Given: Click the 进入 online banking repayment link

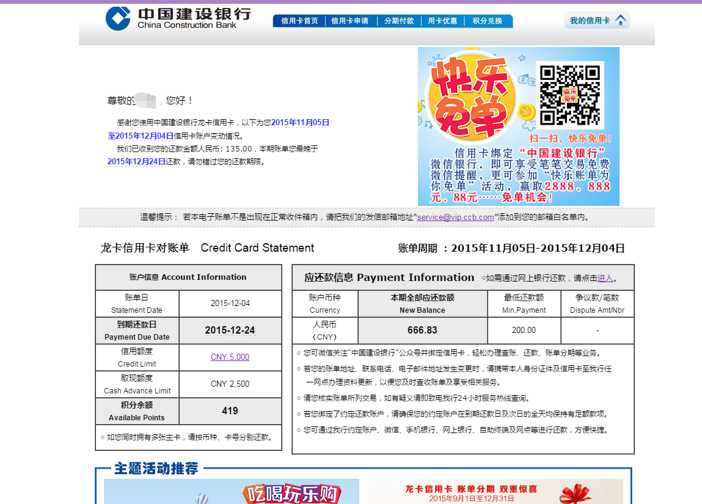Looking at the screenshot, I should pyautogui.click(x=605, y=278).
